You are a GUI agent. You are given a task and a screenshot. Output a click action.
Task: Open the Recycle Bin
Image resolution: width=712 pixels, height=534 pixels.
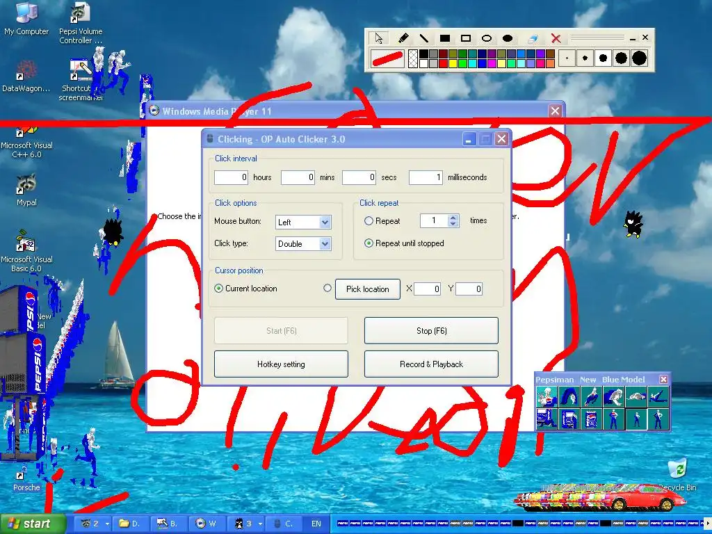677,474
